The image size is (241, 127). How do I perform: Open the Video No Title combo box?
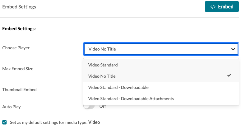pyautogui.click(x=161, y=49)
